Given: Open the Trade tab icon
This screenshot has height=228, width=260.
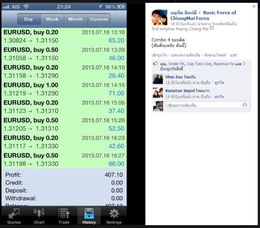Looking at the screenshot, I should tap(64, 213).
